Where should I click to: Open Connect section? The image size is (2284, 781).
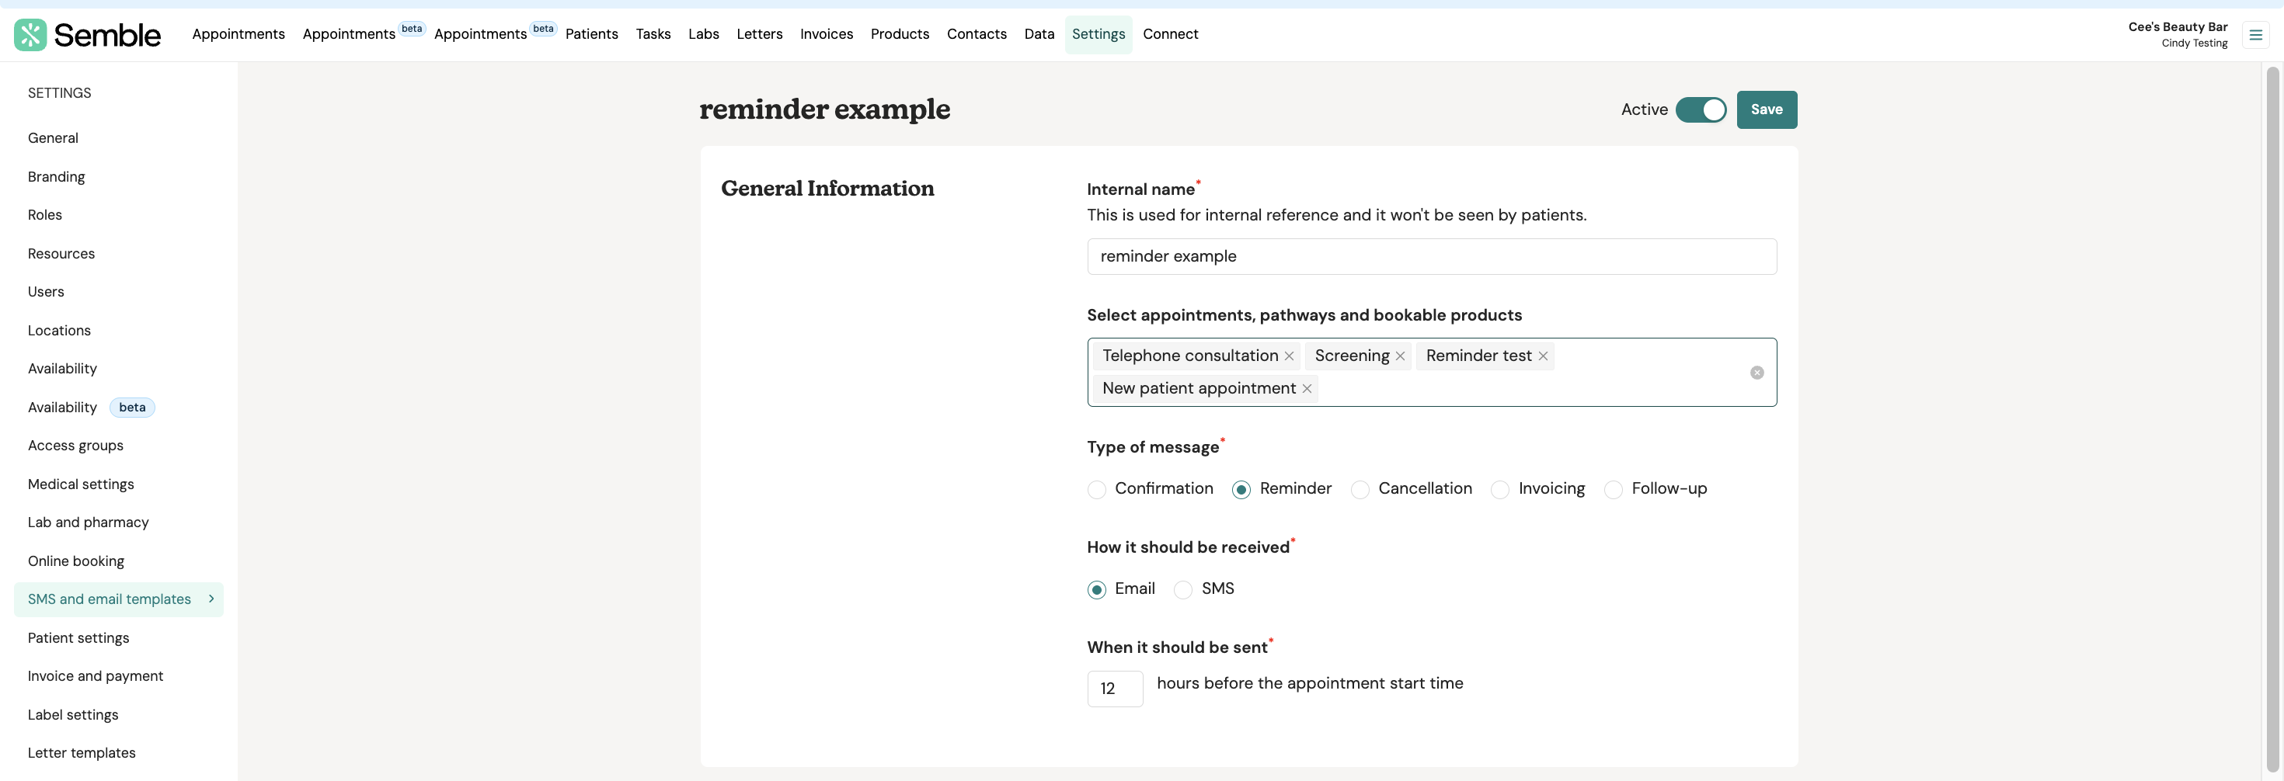pyautogui.click(x=1171, y=35)
